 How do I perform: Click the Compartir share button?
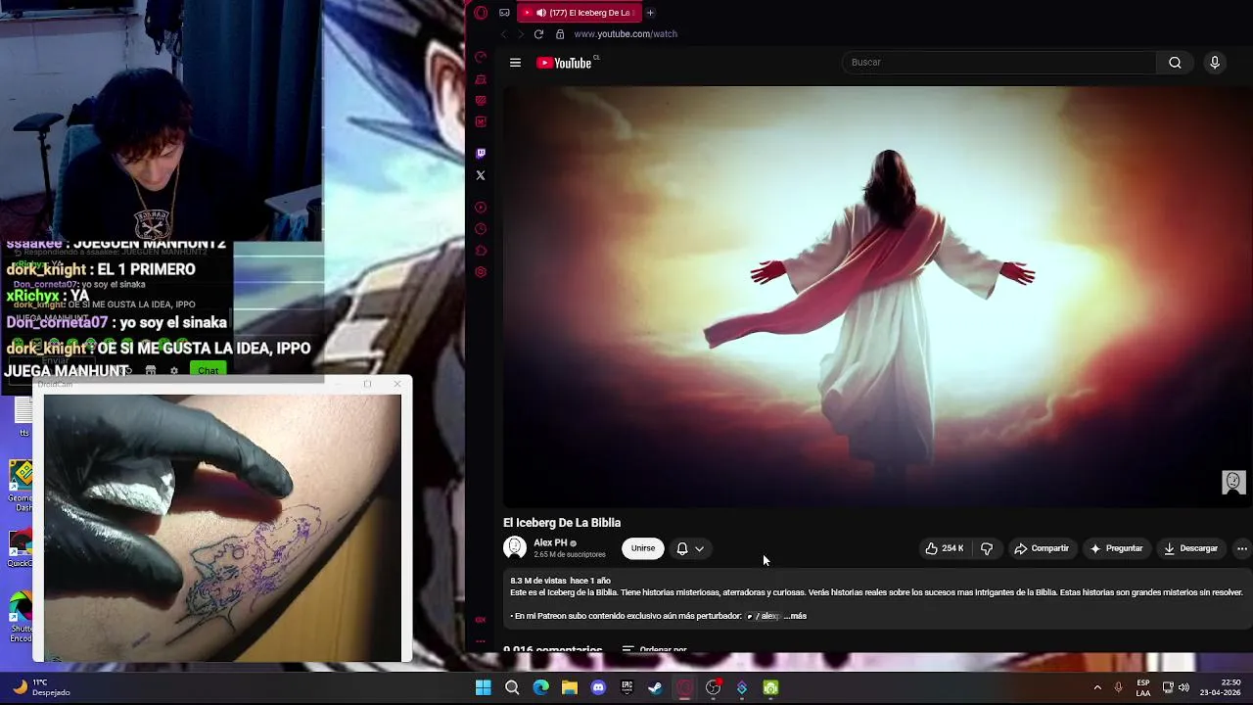pyautogui.click(x=1042, y=548)
